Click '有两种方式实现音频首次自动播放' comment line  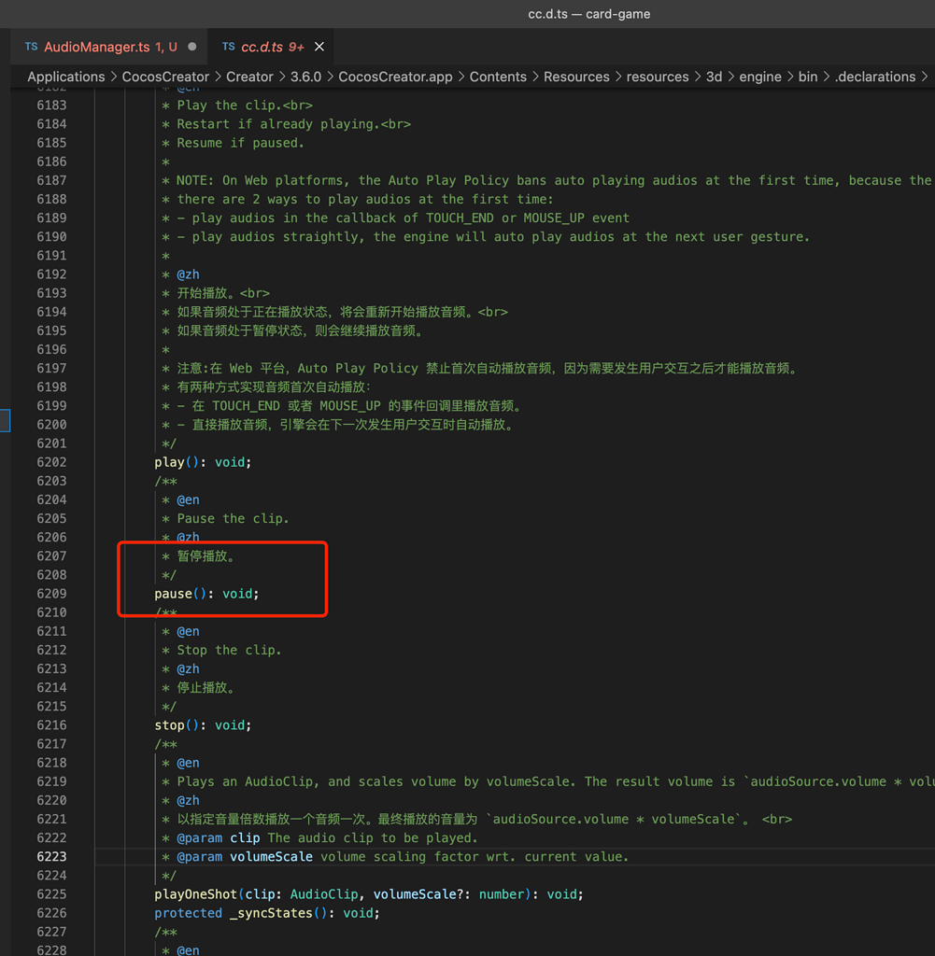click(x=274, y=387)
